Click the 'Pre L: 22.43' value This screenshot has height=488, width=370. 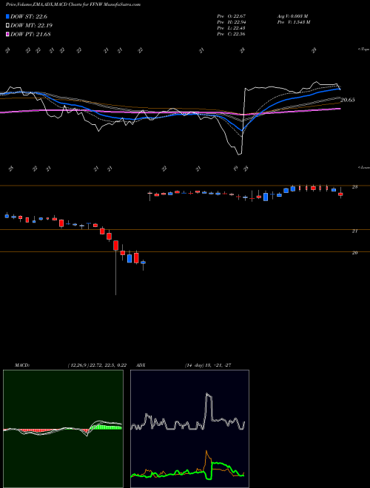(x=231, y=28)
